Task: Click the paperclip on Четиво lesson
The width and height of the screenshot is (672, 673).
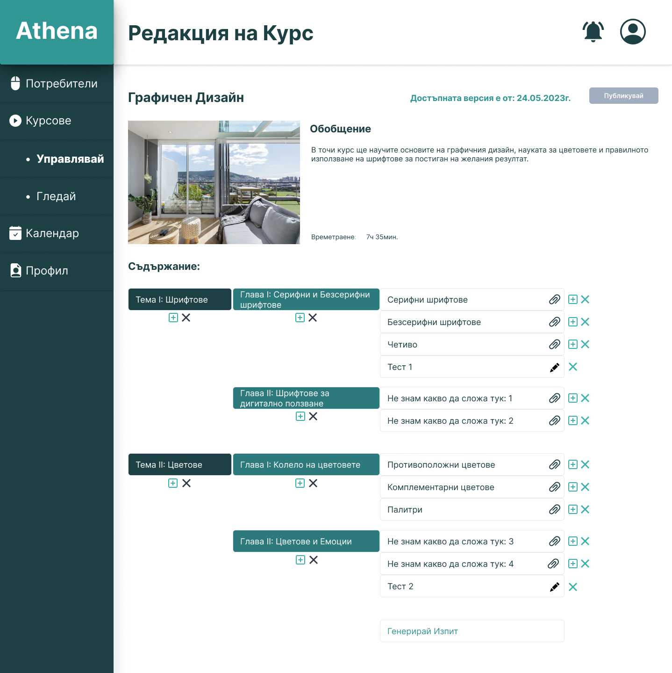Action: pyautogui.click(x=554, y=344)
